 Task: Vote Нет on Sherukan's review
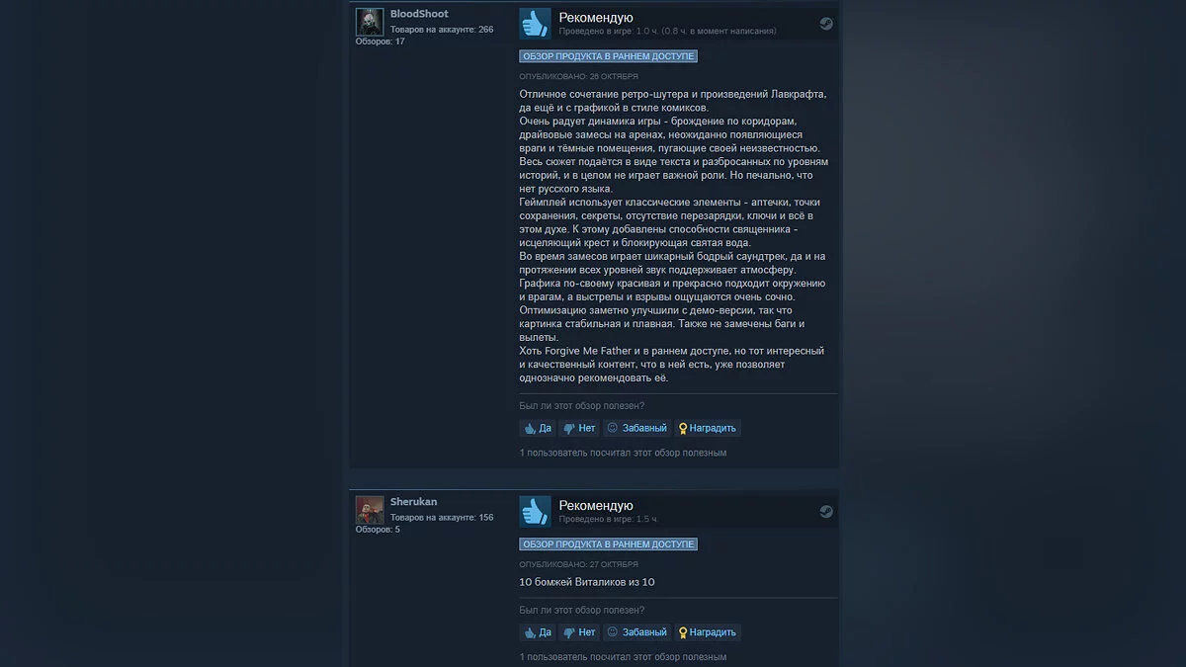coord(579,632)
